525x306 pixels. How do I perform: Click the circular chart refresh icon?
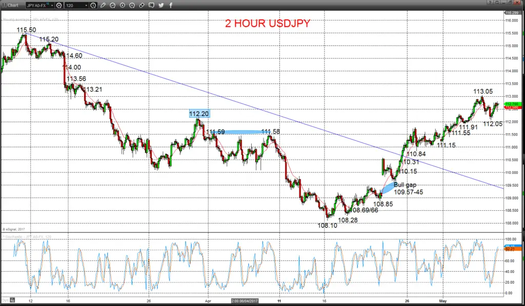[113, 5]
